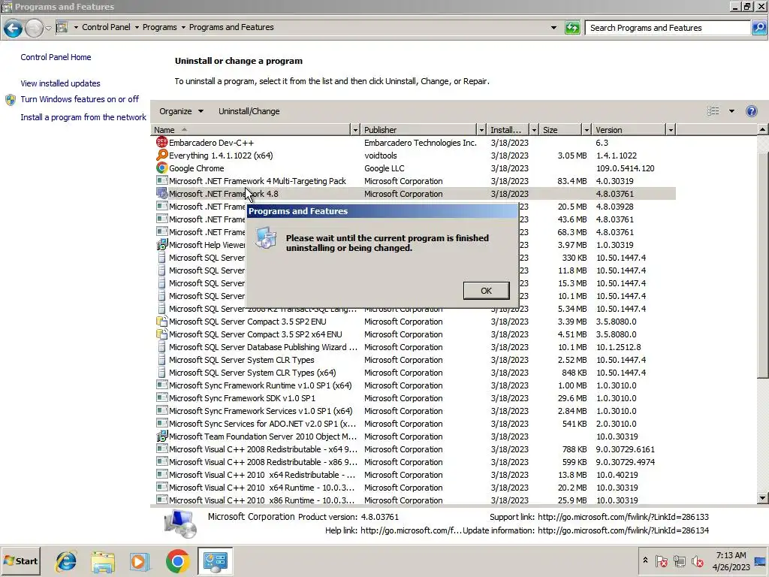
Task: Click Uninstall/Change in the toolbar
Action: (249, 111)
